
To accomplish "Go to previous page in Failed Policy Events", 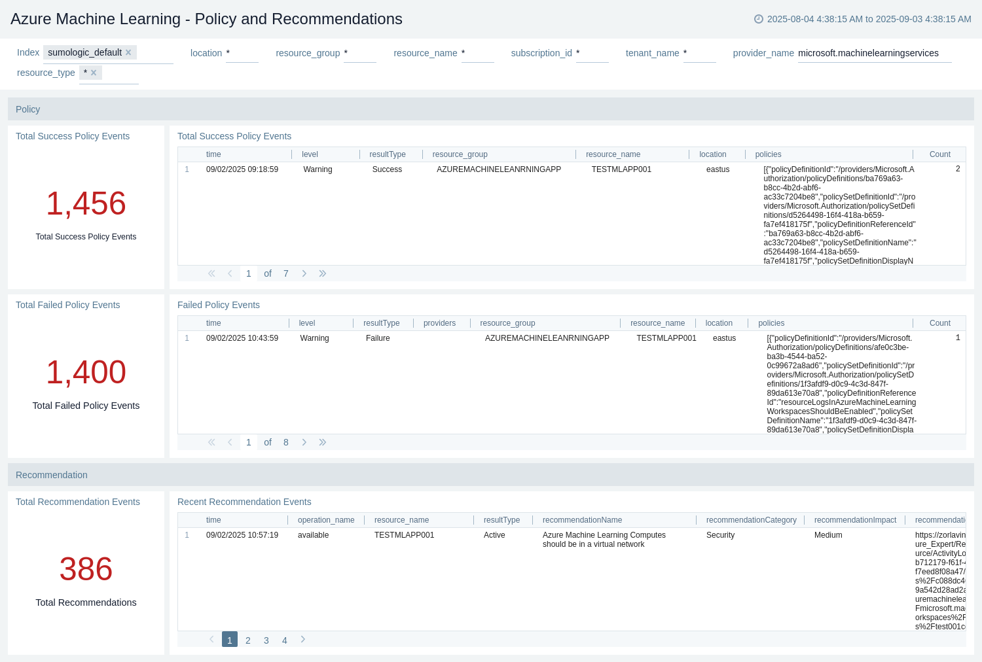I will pos(230,442).
